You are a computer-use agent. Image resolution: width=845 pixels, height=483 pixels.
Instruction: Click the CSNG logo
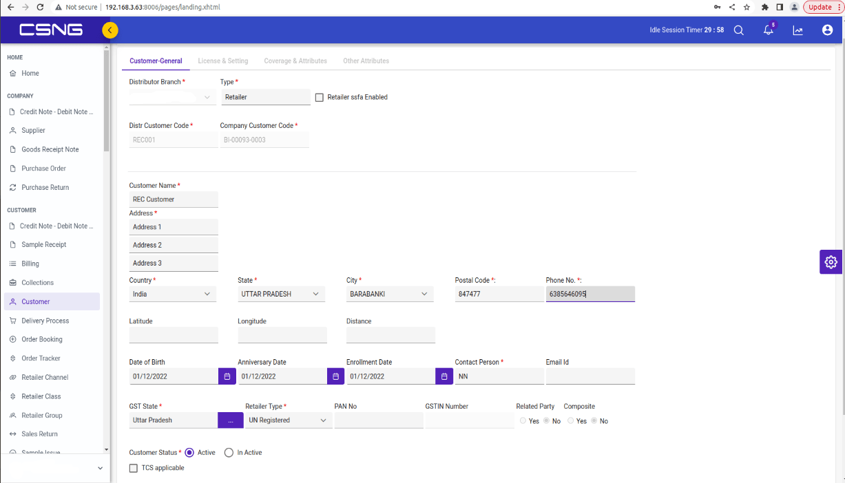(x=51, y=30)
